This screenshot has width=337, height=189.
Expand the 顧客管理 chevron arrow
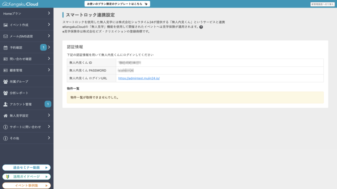[49, 70]
